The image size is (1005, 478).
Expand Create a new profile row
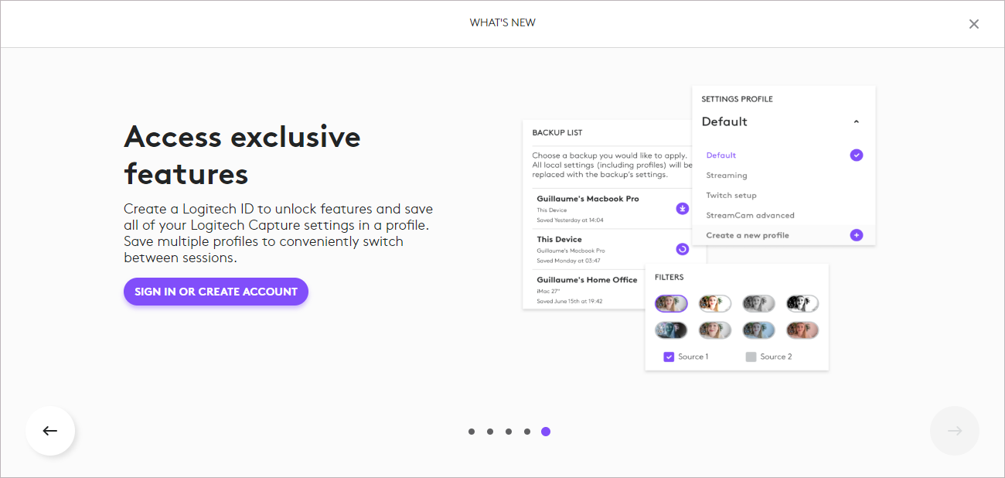(x=783, y=235)
